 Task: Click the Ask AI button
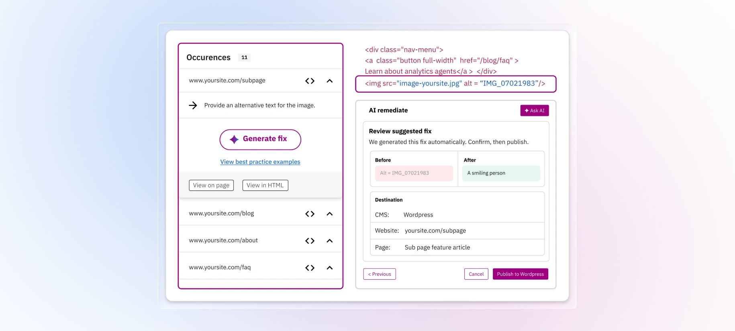point(535,111)
